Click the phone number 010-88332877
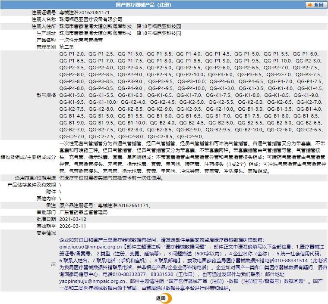 point(129,274)
